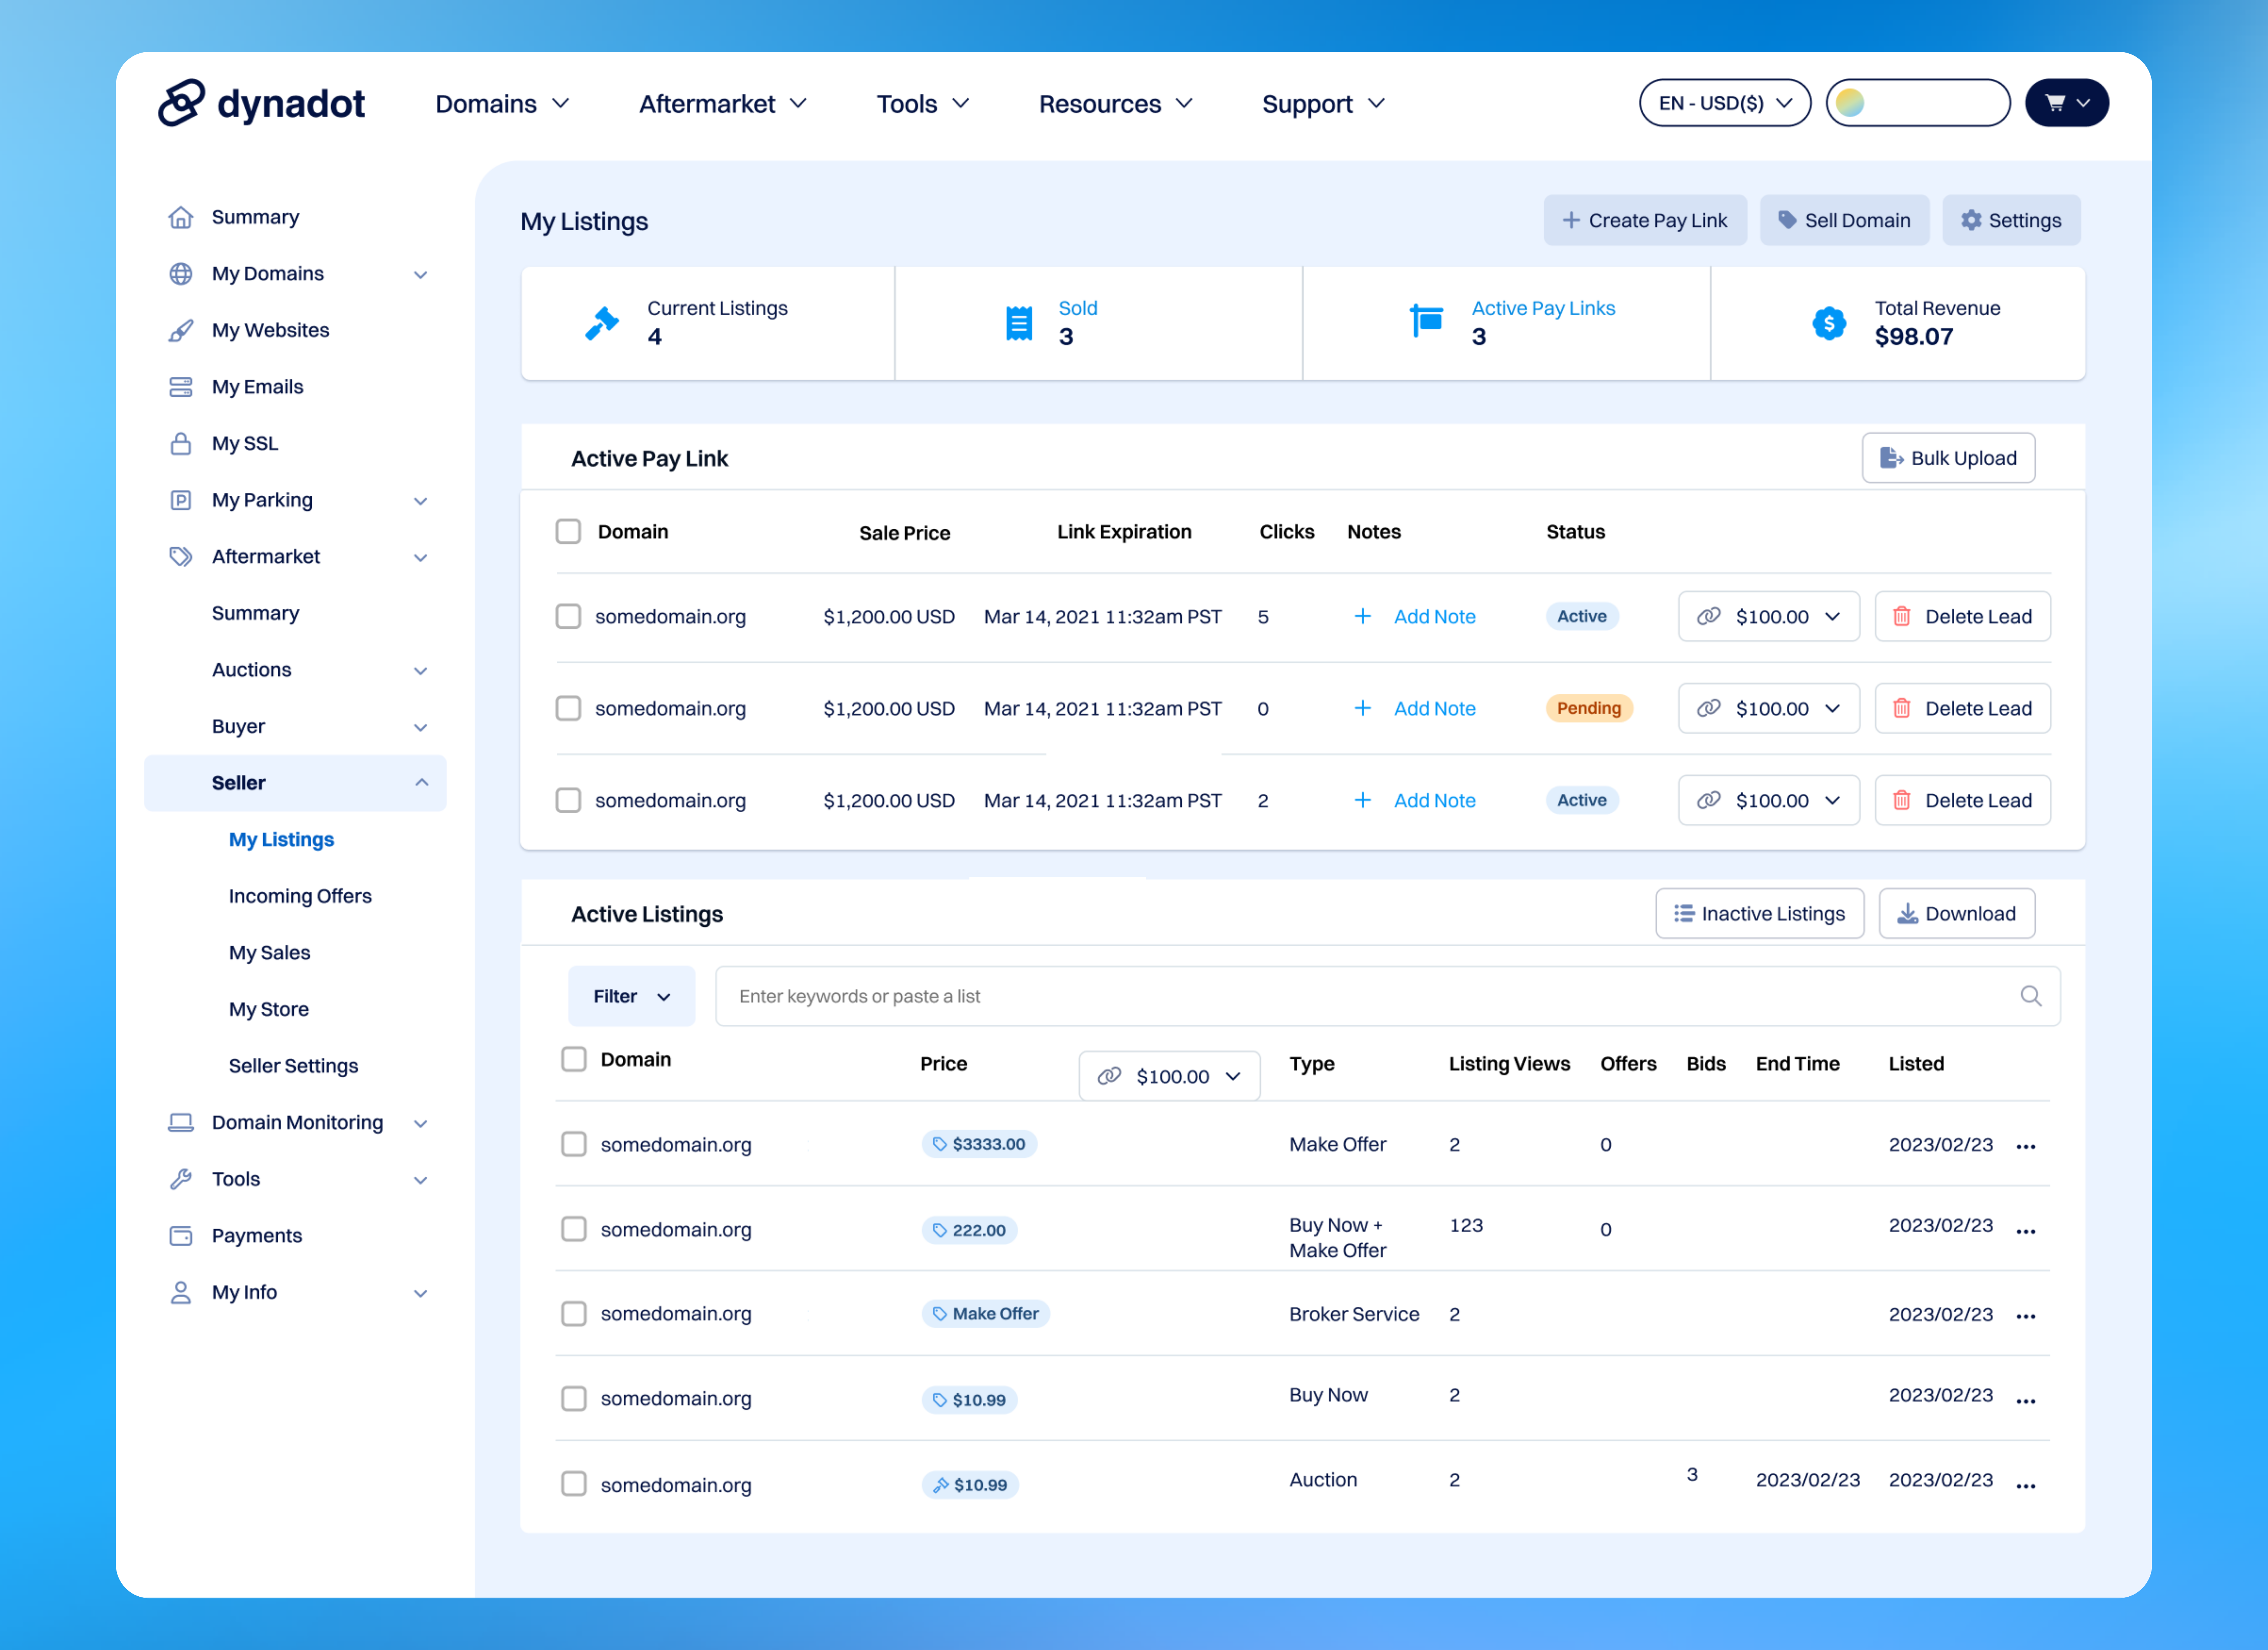Click the My Websites brush icon
2268x1650 pixels.
click(x=181, y=330)
